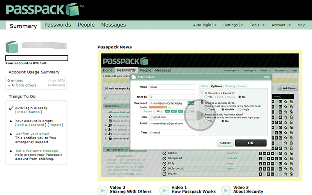This screenshot has height=195, width=312.
Task: Click the install button link
Action: tap(28, 112)
